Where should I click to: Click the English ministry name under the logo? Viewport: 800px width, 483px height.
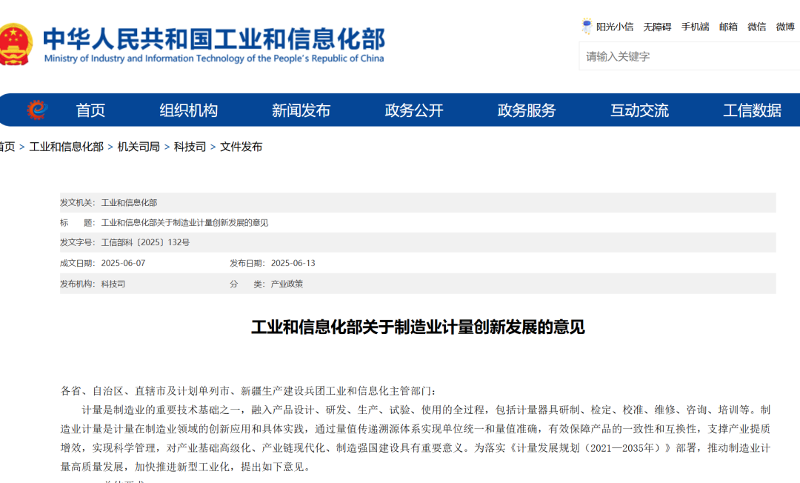pyautogui.click(x=214, y=58)
